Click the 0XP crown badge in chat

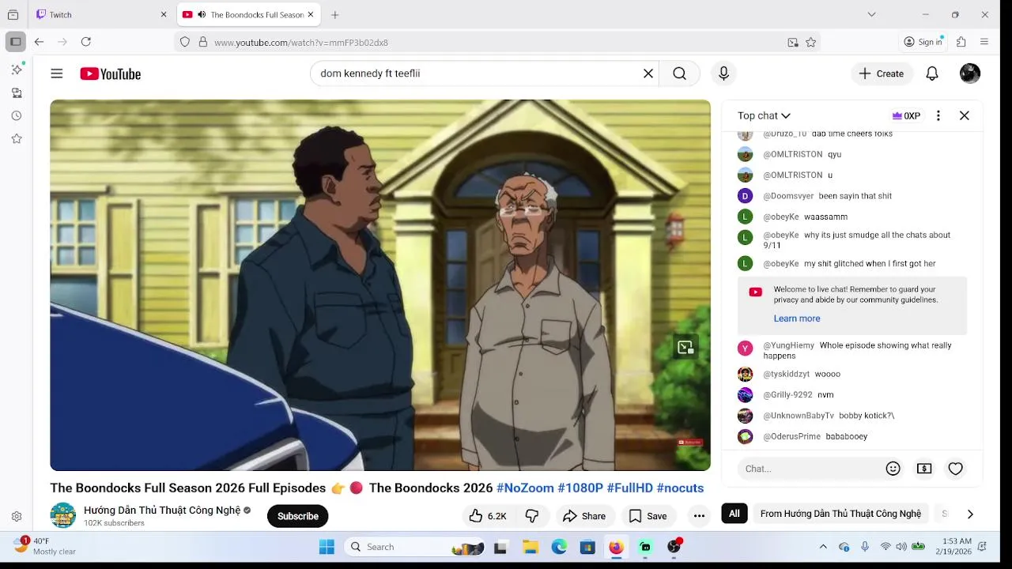click(x=906, y=115)
